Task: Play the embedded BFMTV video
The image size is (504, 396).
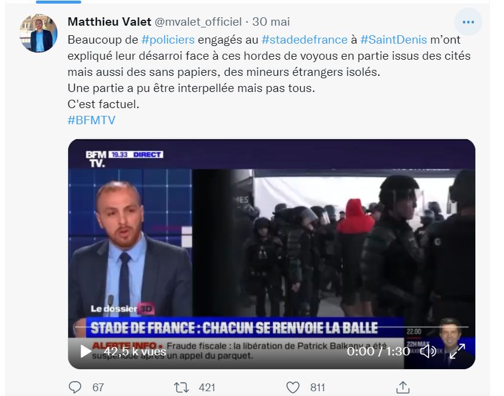Action: [x=85, y=351]
